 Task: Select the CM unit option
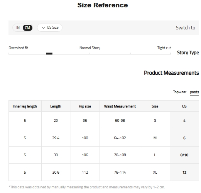pos(27,28)
